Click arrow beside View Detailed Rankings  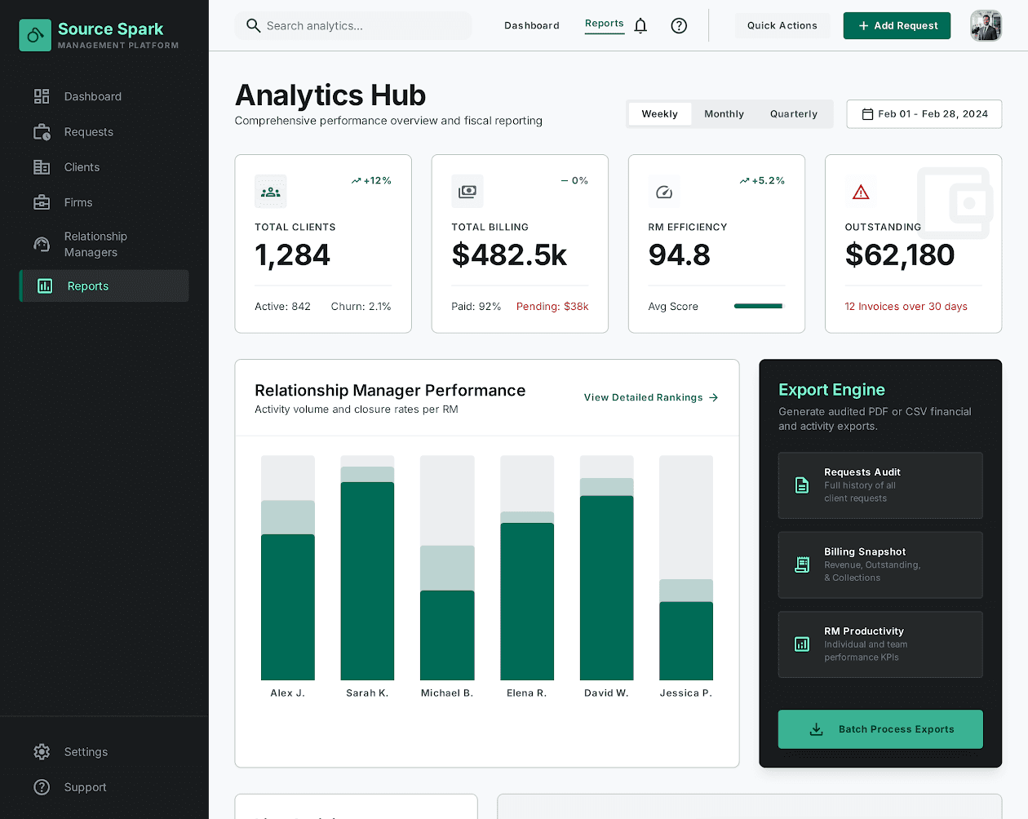tap(713, 397)
